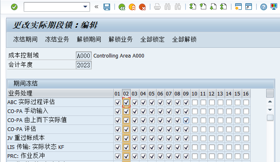The image size is (280, 162).
Task: Cancel using the red Cancel icon
Action: (142, 7)
